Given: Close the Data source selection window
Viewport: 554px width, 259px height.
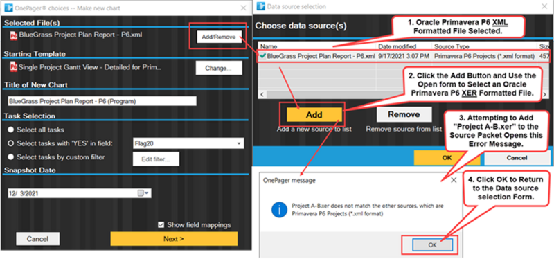Looking at the screenshot, I should click(544, 6).
